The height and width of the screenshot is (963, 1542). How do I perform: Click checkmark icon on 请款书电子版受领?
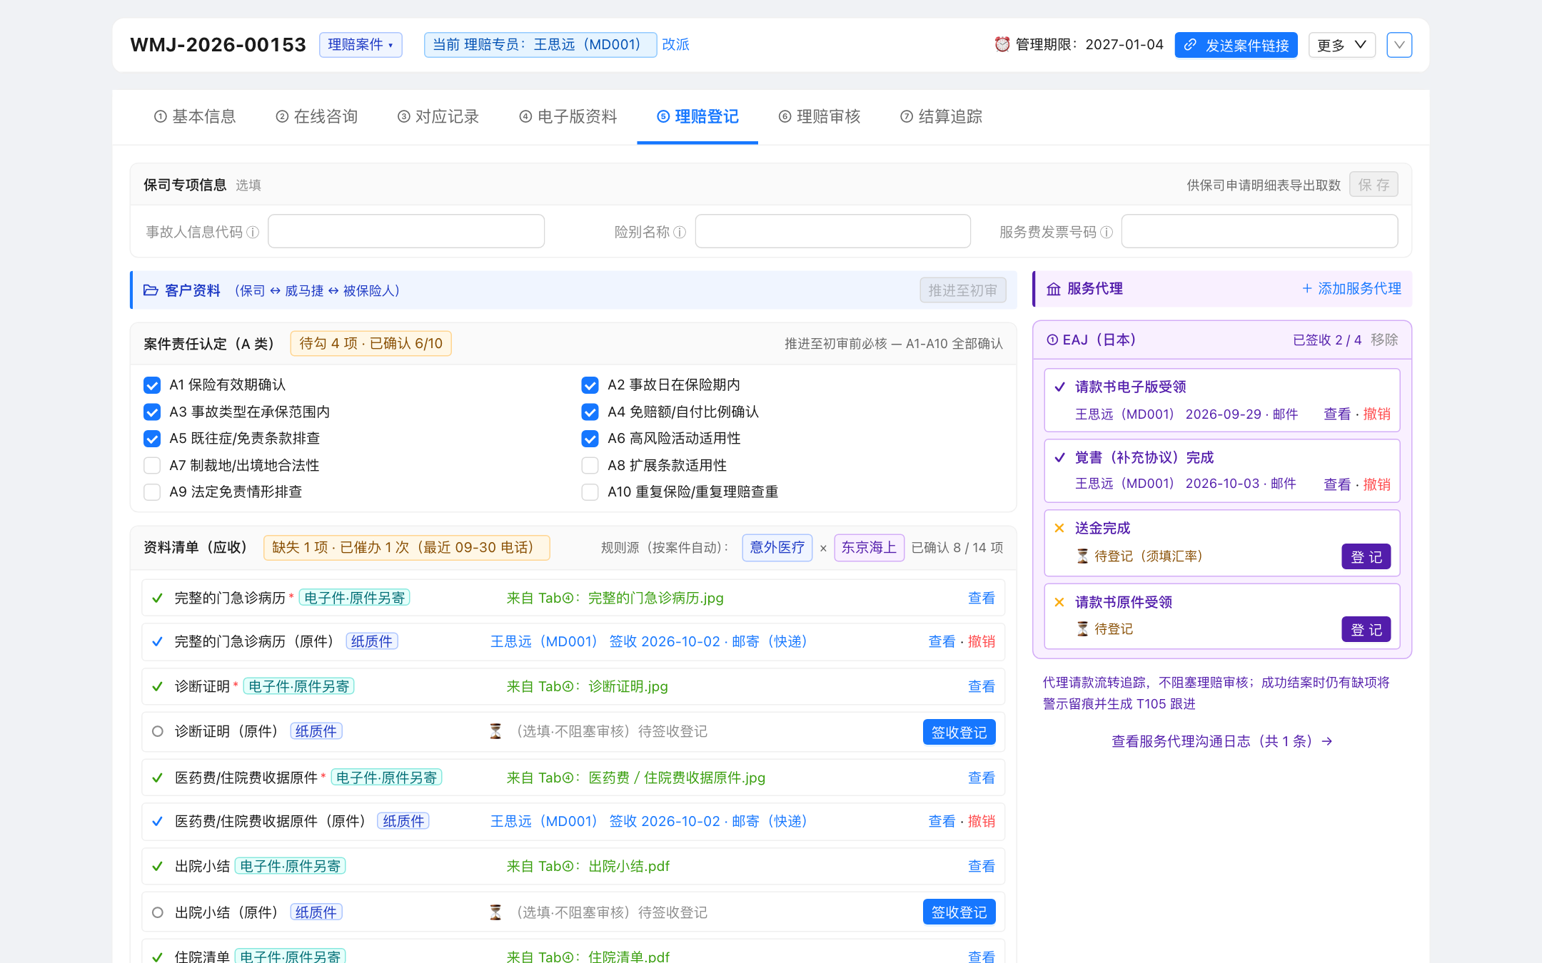[x=1060, y=387]
